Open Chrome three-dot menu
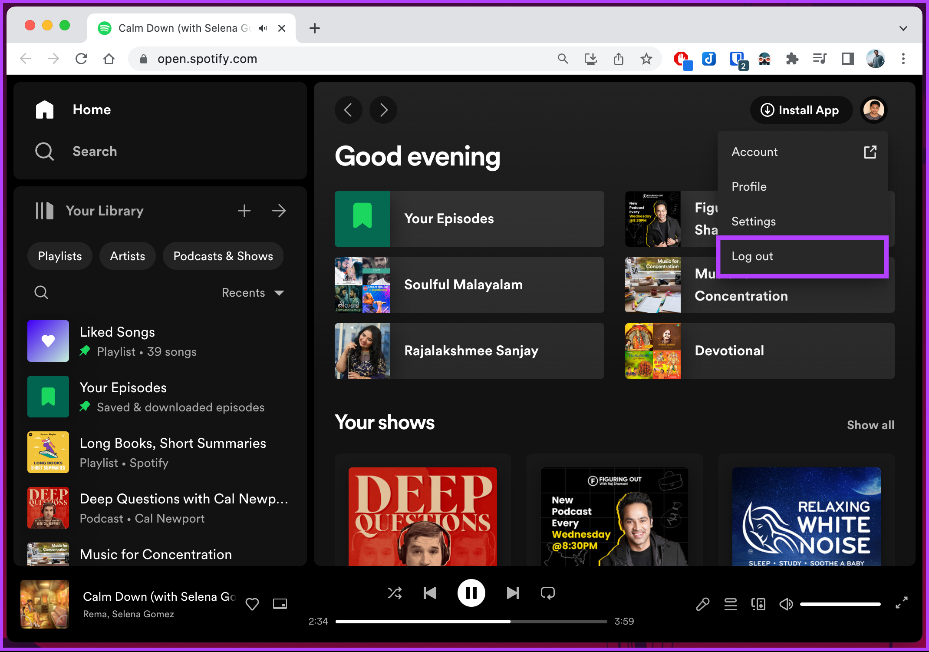Viewport: 929px width, 652px height. (x=903, y=59)
